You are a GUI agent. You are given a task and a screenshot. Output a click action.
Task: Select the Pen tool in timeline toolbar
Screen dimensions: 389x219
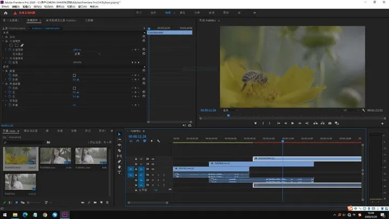120,161
